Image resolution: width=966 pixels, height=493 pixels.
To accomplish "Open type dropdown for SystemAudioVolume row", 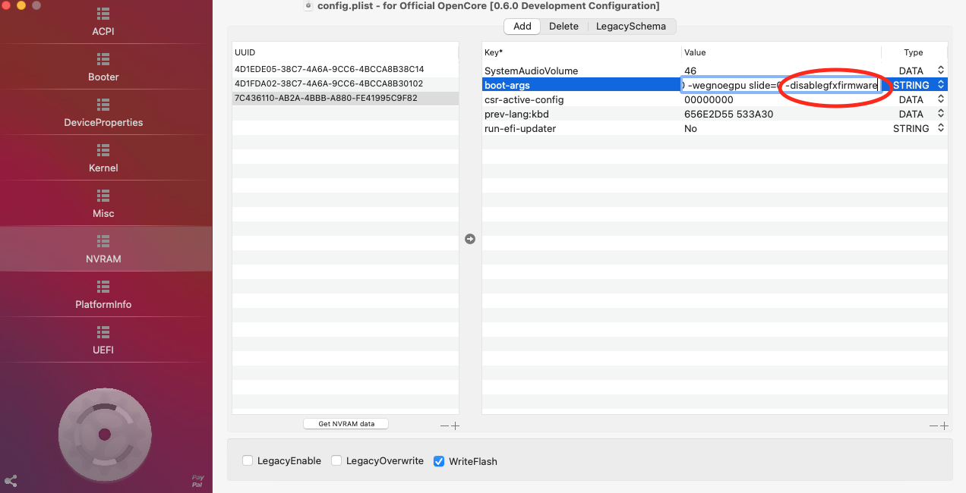I will click(941, 71).
